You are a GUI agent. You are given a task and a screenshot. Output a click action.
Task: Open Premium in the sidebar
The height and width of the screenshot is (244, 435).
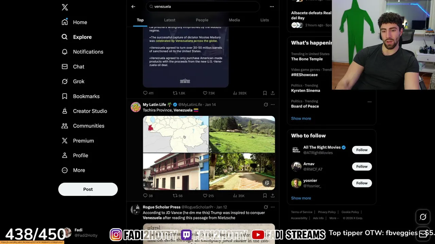[x=78, y=141]
